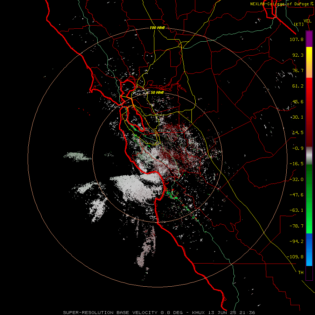Click the 50 NMI range ring label

tap(157, 93)
